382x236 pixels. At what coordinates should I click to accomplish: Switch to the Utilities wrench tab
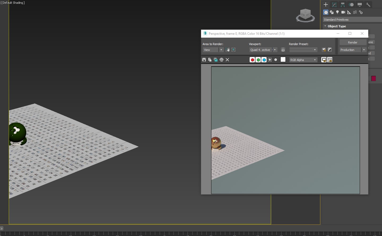[x=368, y=5]
